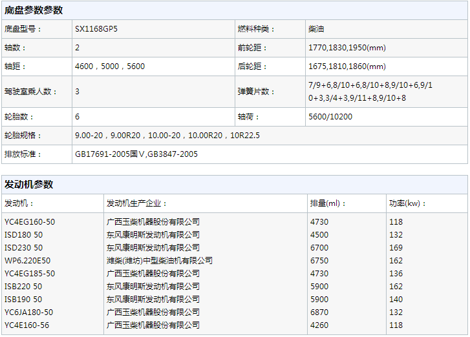Click displacement value 6870
Viewport: 470px width, 337px height.
[x=319, y=312]
